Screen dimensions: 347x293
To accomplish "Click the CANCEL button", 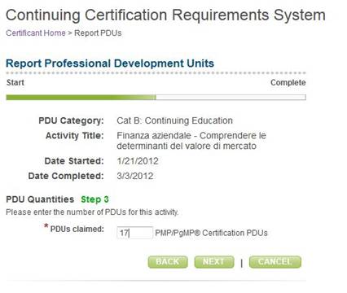I will coord(275,262).
